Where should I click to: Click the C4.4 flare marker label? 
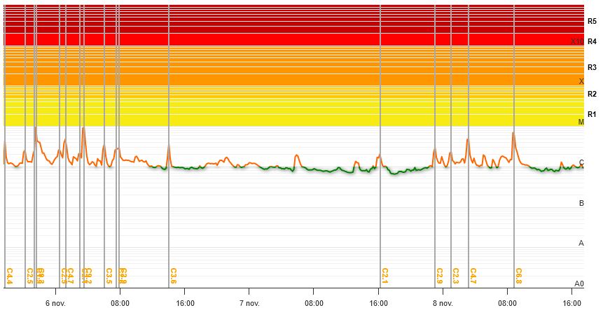9,276
